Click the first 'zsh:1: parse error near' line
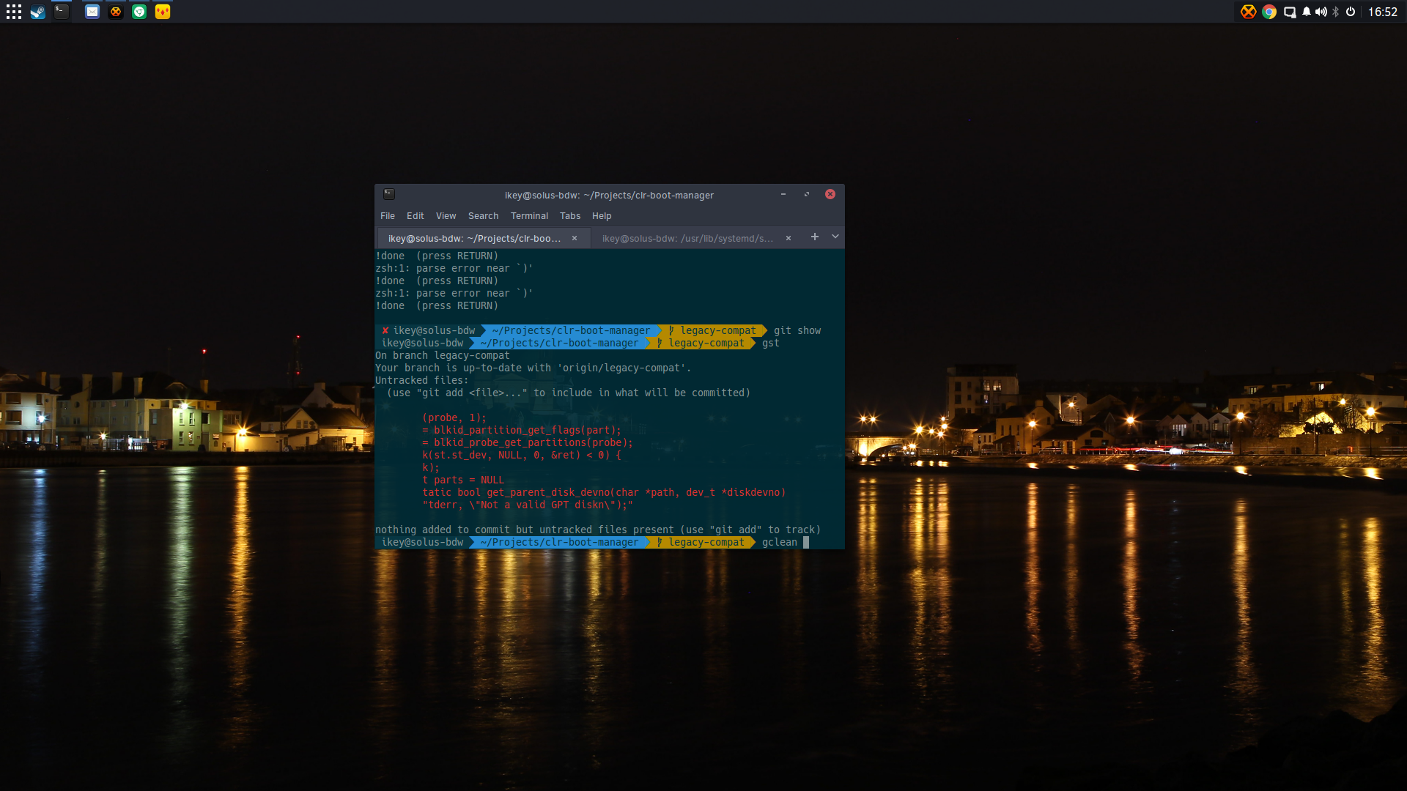The height and width of the screenshot is (791, 1407). [x=454, y=268]
